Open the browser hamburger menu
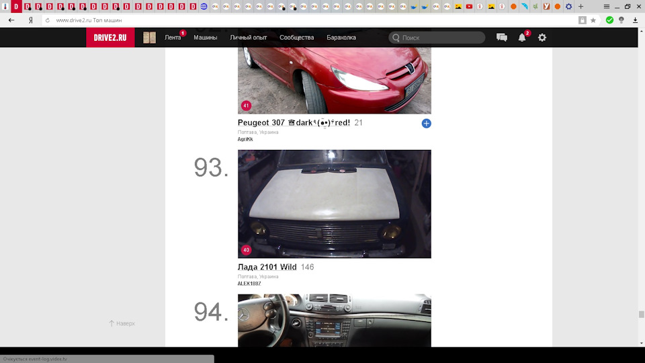Image resolution: width=645 pixels, height=363 pixels. coord(607,7)
